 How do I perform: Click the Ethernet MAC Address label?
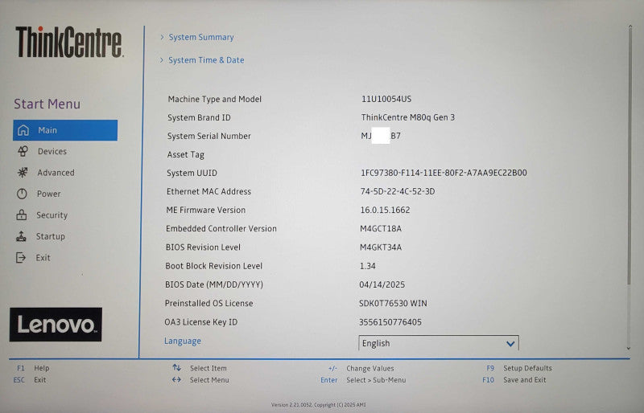point(208,191)
